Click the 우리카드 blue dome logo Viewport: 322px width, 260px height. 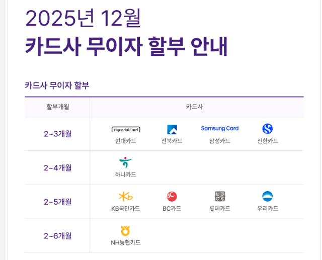coord(267,197)
